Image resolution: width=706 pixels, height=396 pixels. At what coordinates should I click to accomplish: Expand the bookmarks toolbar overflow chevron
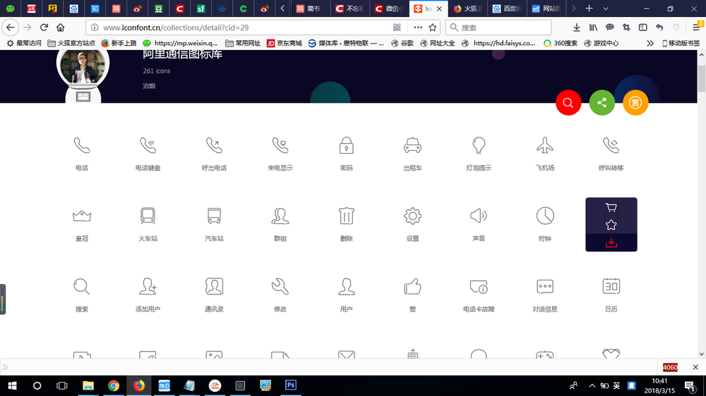pos(650,43)
